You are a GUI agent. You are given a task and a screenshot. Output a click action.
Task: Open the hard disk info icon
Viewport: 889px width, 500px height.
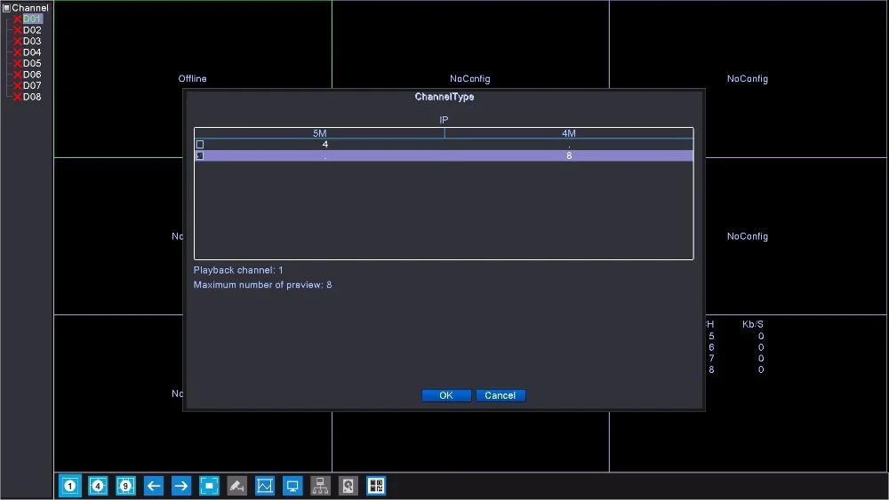[348, 486]
